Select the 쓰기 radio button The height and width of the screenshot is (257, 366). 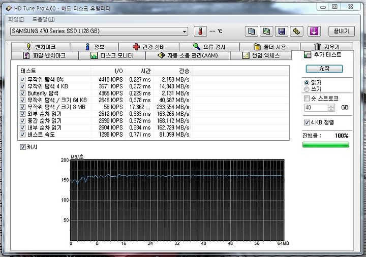(x=307, y=89)
